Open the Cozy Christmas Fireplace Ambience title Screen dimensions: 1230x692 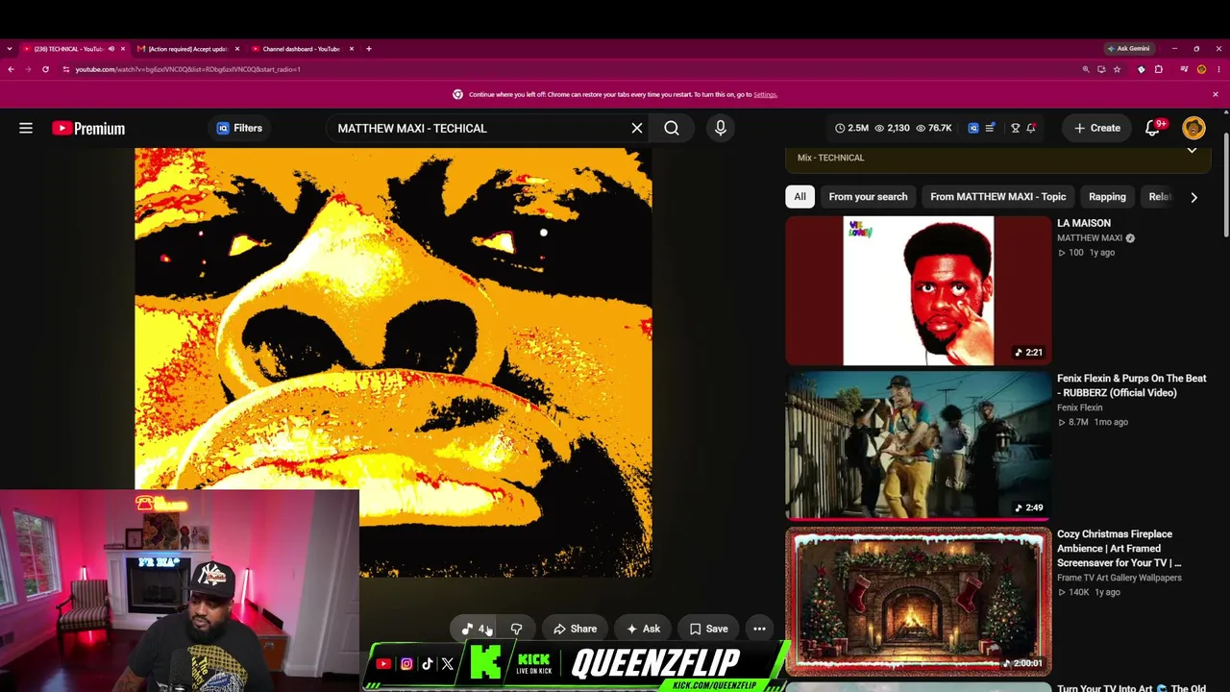tap(1120, 548)
